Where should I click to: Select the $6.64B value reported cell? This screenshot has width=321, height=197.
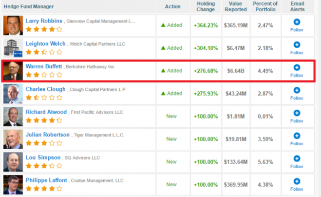point(236,71)
